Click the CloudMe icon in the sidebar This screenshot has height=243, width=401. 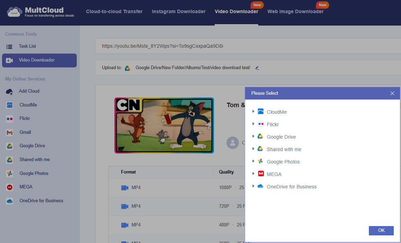(x=10, y=105)
